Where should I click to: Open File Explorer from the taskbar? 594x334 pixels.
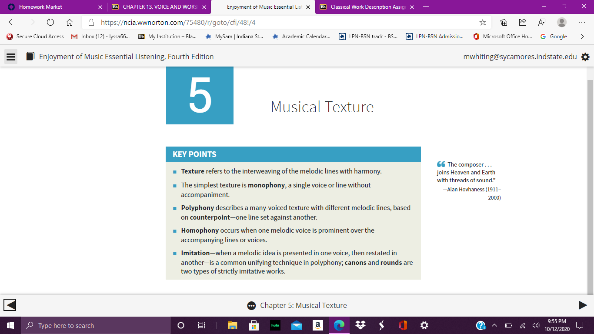click(233, 325)
